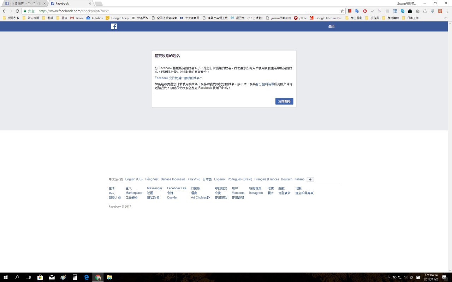
Task: Open the Gmail bookmark
Action: coord(77,18)
